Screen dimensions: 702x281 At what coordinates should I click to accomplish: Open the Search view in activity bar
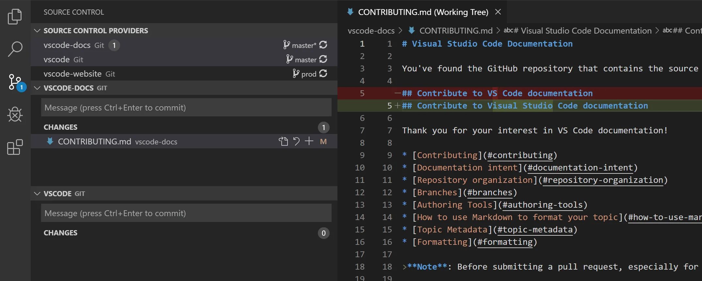click(x=15, y=49)
